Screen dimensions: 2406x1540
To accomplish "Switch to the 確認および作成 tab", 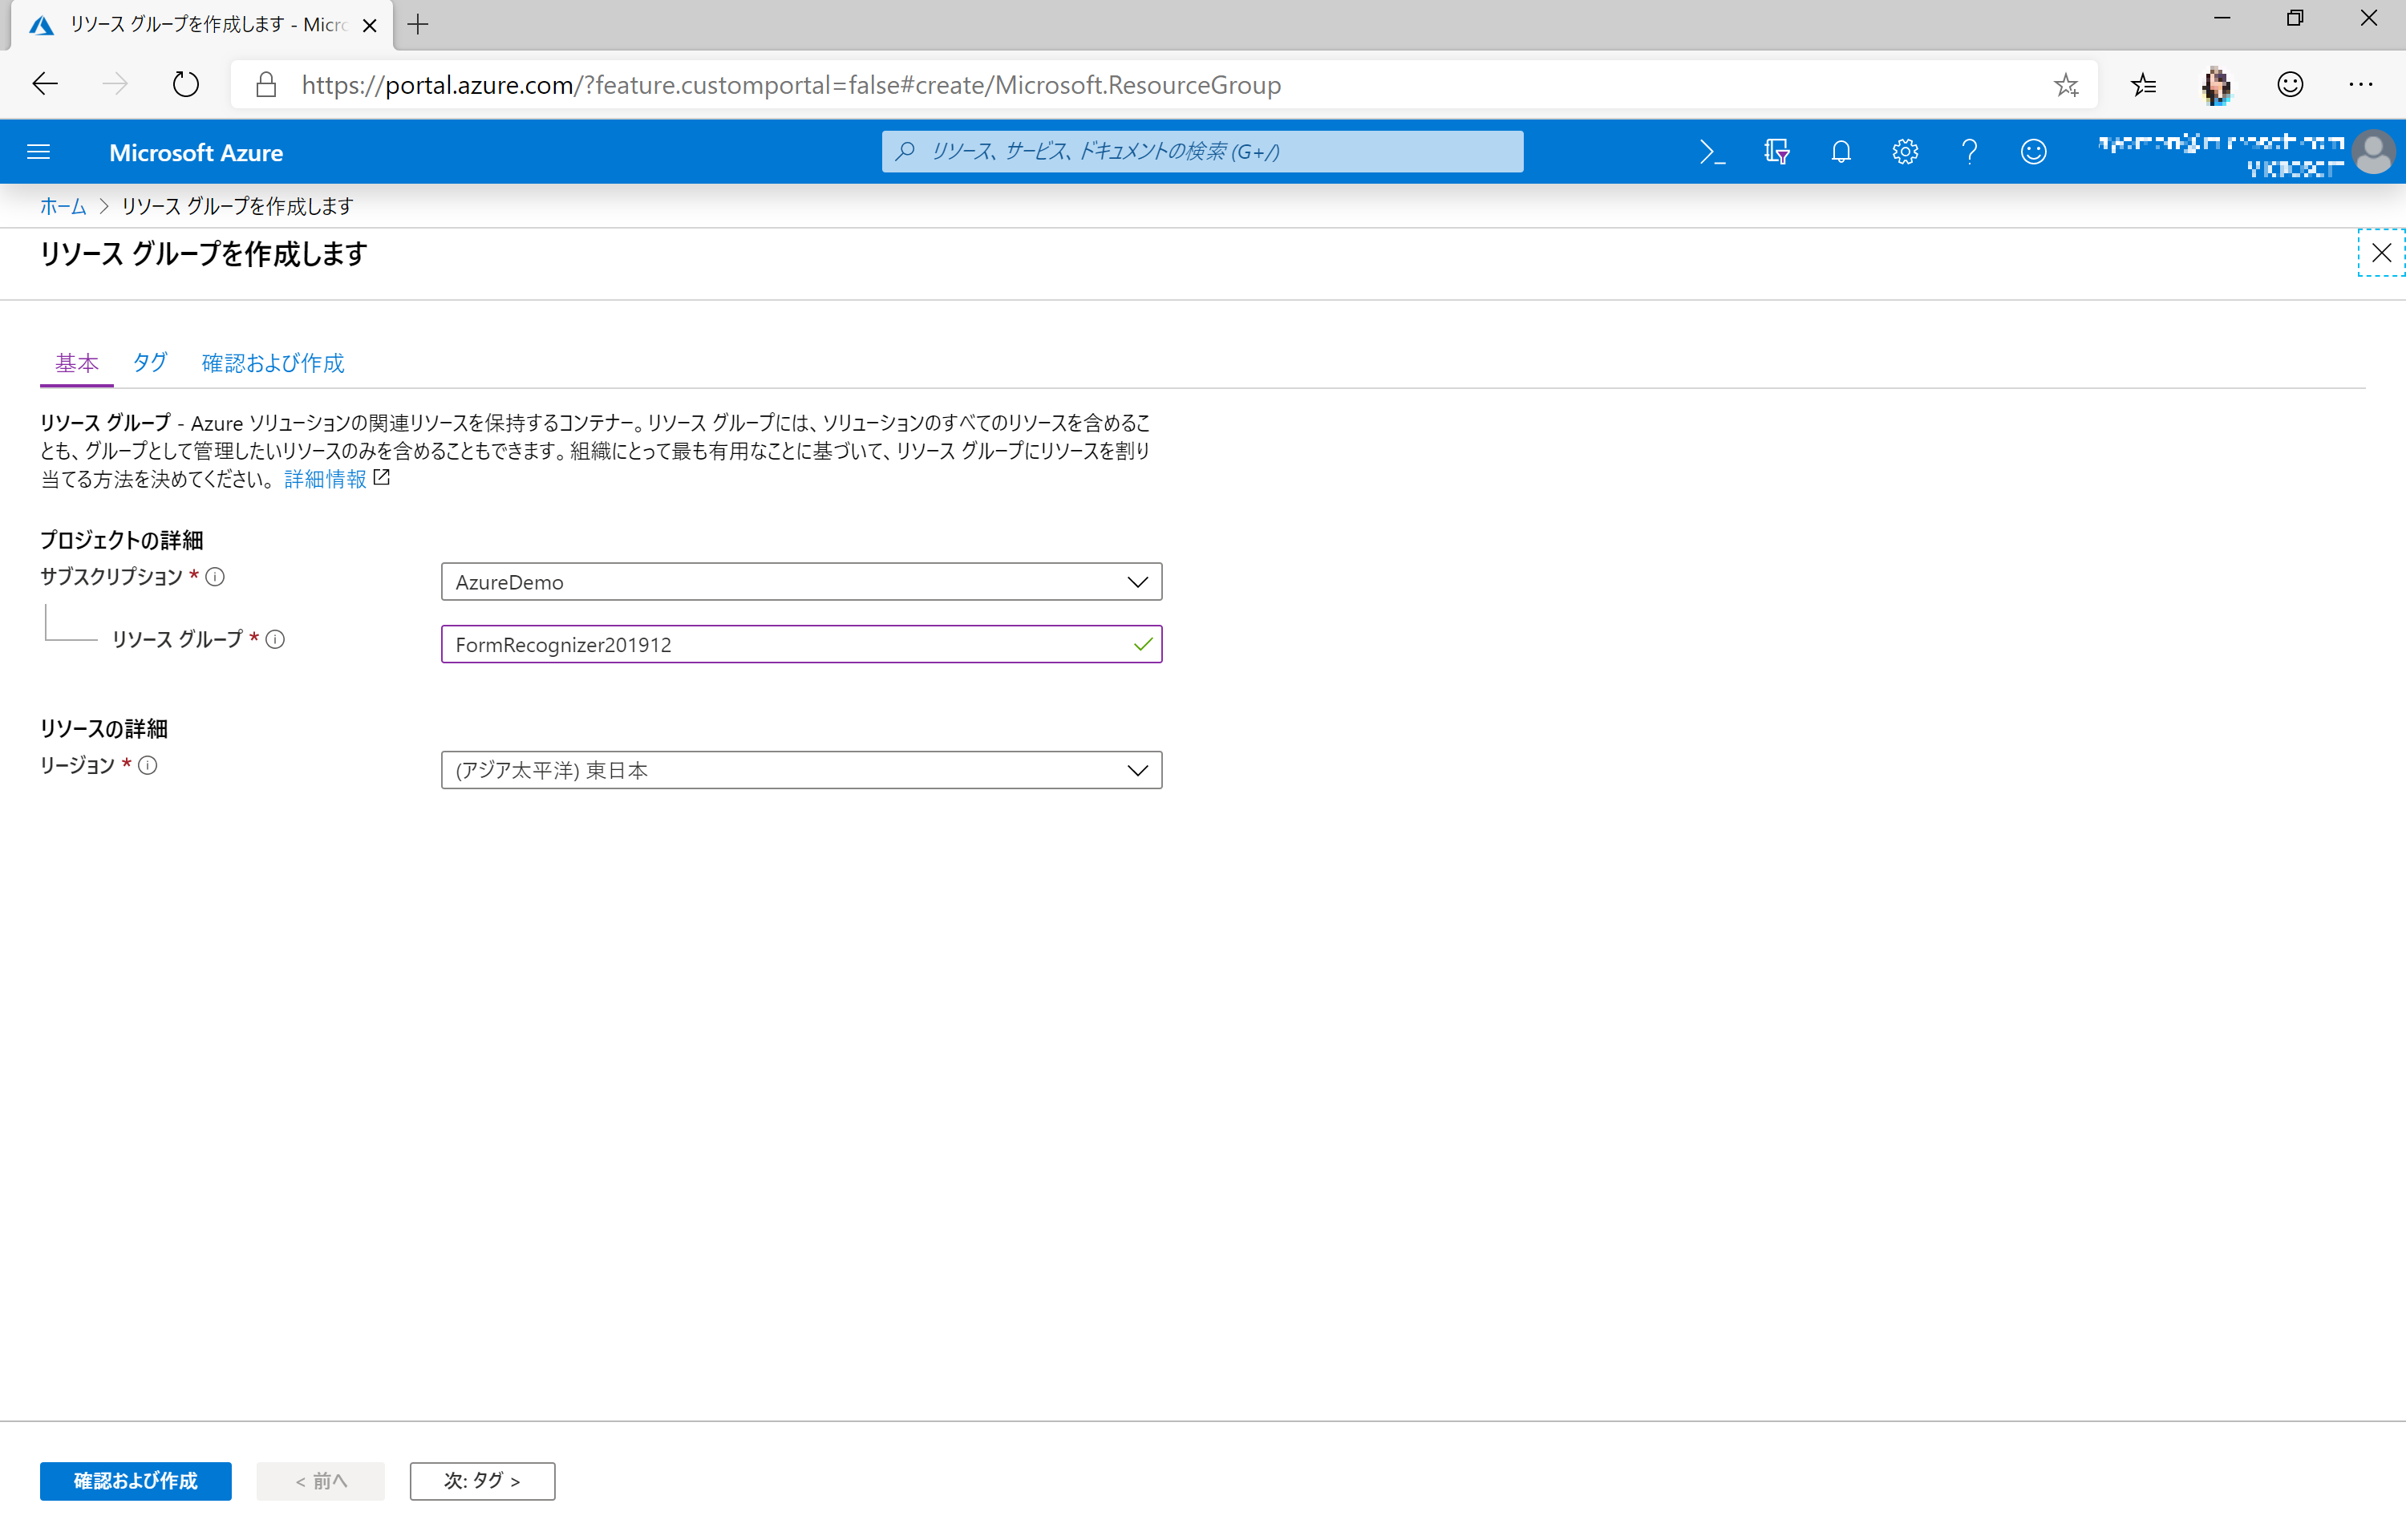I will [x=272, y=363].
